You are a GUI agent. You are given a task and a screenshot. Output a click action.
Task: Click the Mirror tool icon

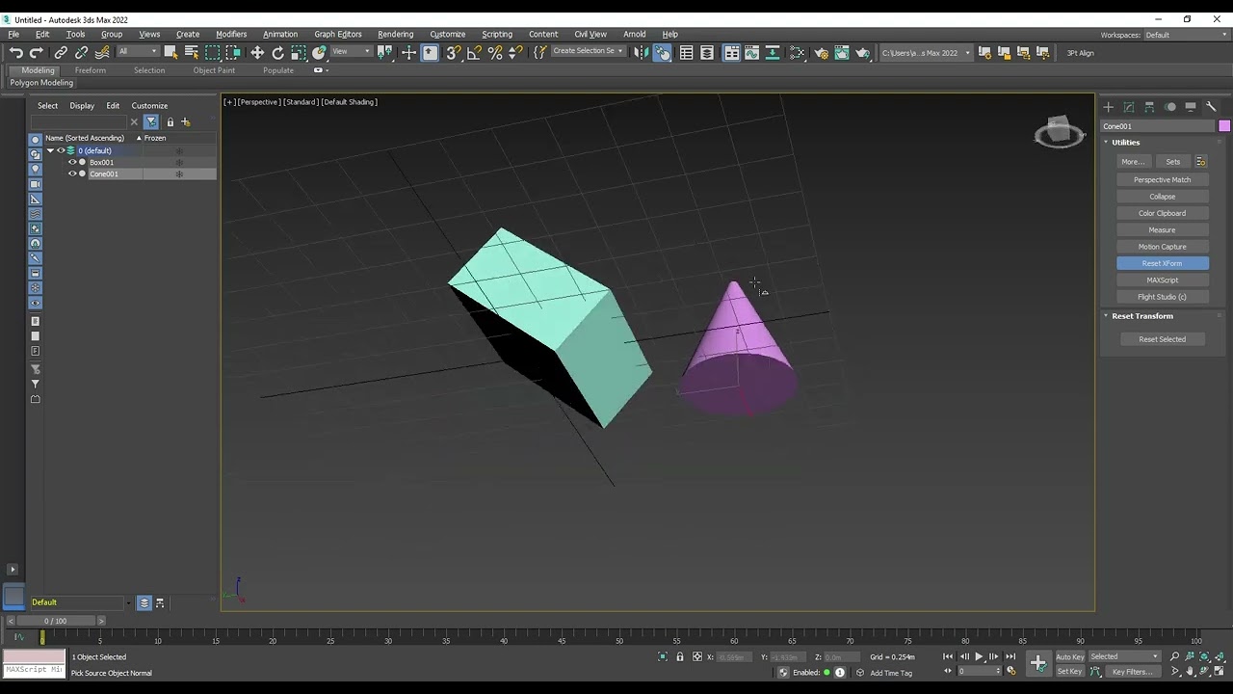[x=641, y=53]
